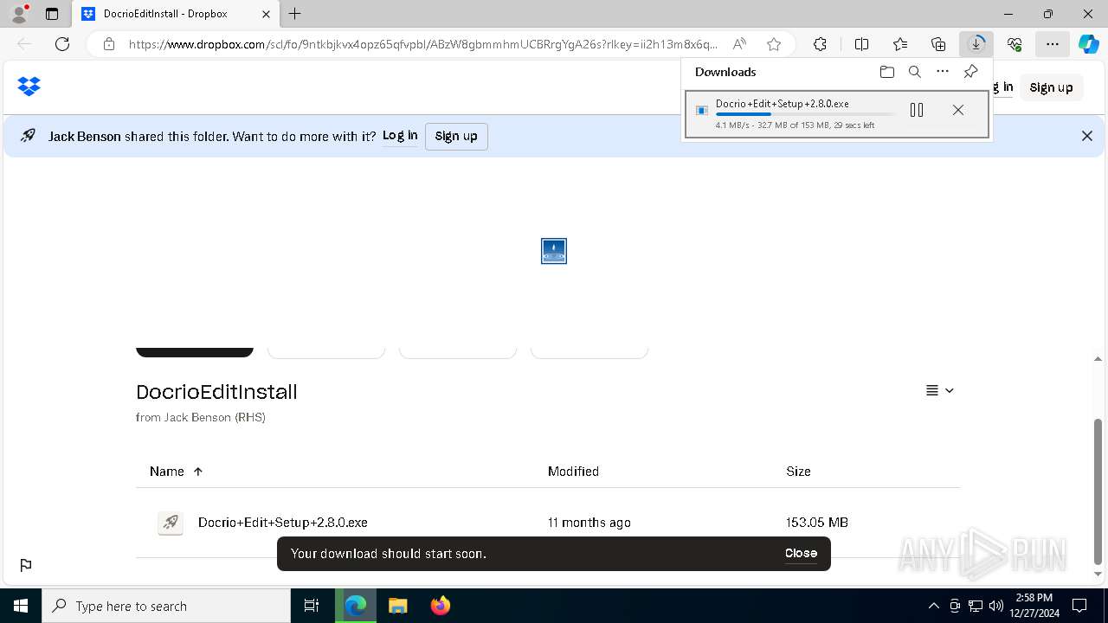Screen dimensions: 1108x623
Task: Click the download progress bar
Action: 805,114
